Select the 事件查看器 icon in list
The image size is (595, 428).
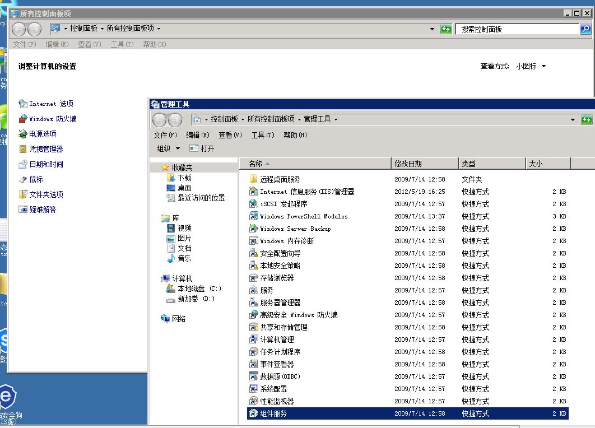coord(253,364)
